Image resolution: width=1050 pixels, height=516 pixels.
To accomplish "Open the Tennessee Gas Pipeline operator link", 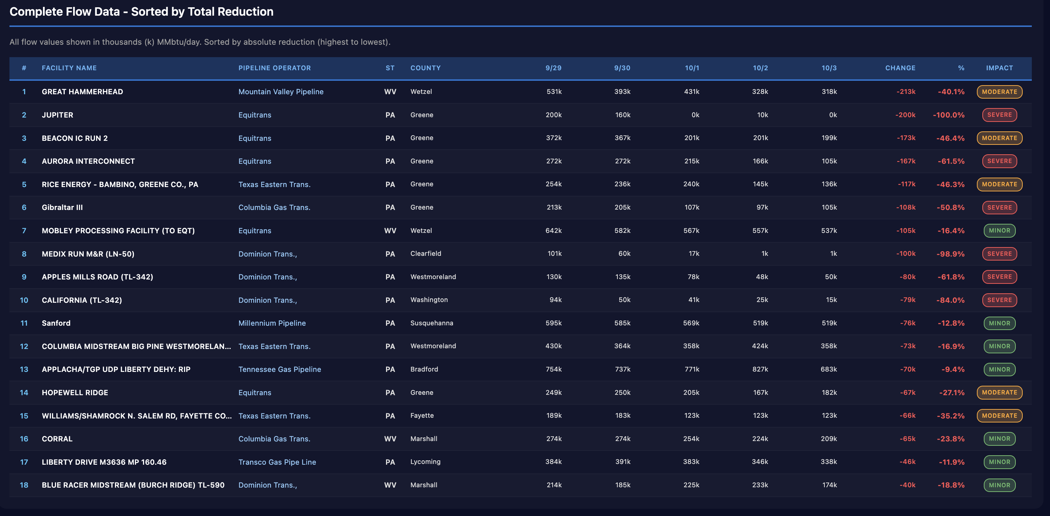I will [279, 369].
